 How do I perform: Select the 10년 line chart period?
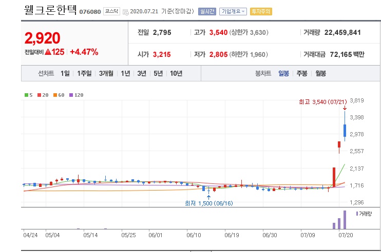point(176,73)
